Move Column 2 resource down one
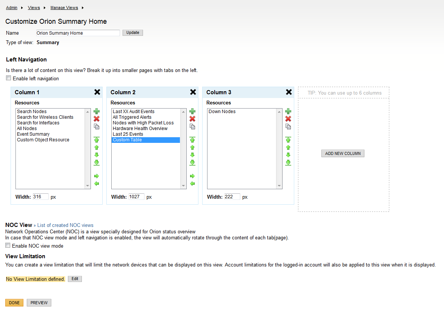Image resolution: width=444 pixels, height=314 pixels. coord(192,155)
